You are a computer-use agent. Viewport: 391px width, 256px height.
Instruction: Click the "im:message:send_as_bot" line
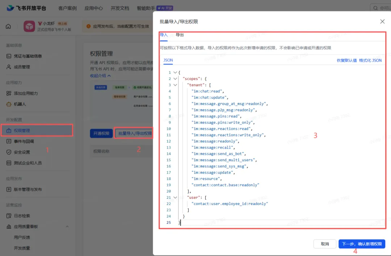(x=219, y=154)
